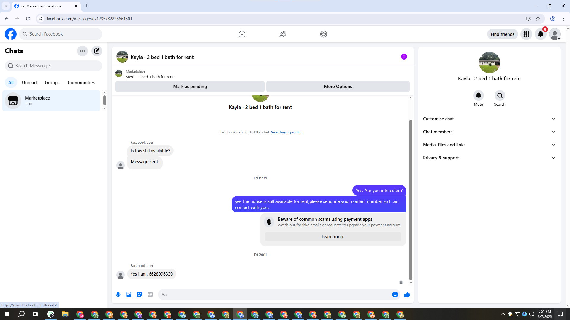
Task: Send a thumbs-up like
Action: click(407, 295)
